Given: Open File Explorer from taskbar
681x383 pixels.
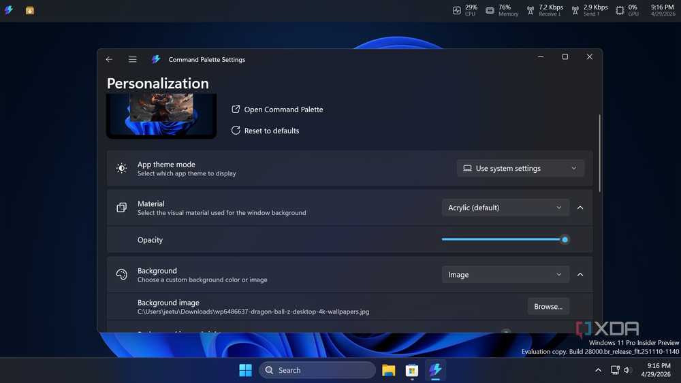Looking at the screenshot, I should point(388,370).
